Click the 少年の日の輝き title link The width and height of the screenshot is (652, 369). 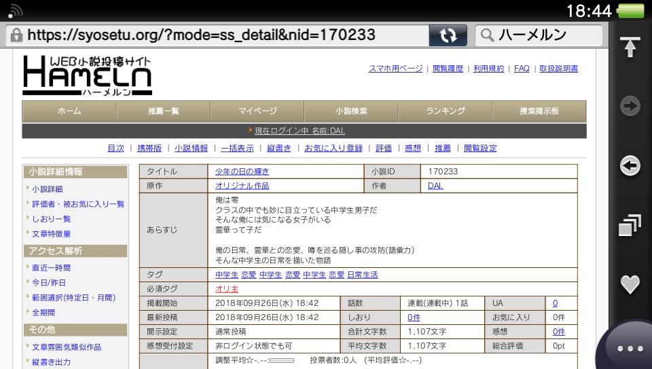pos(242,172)
